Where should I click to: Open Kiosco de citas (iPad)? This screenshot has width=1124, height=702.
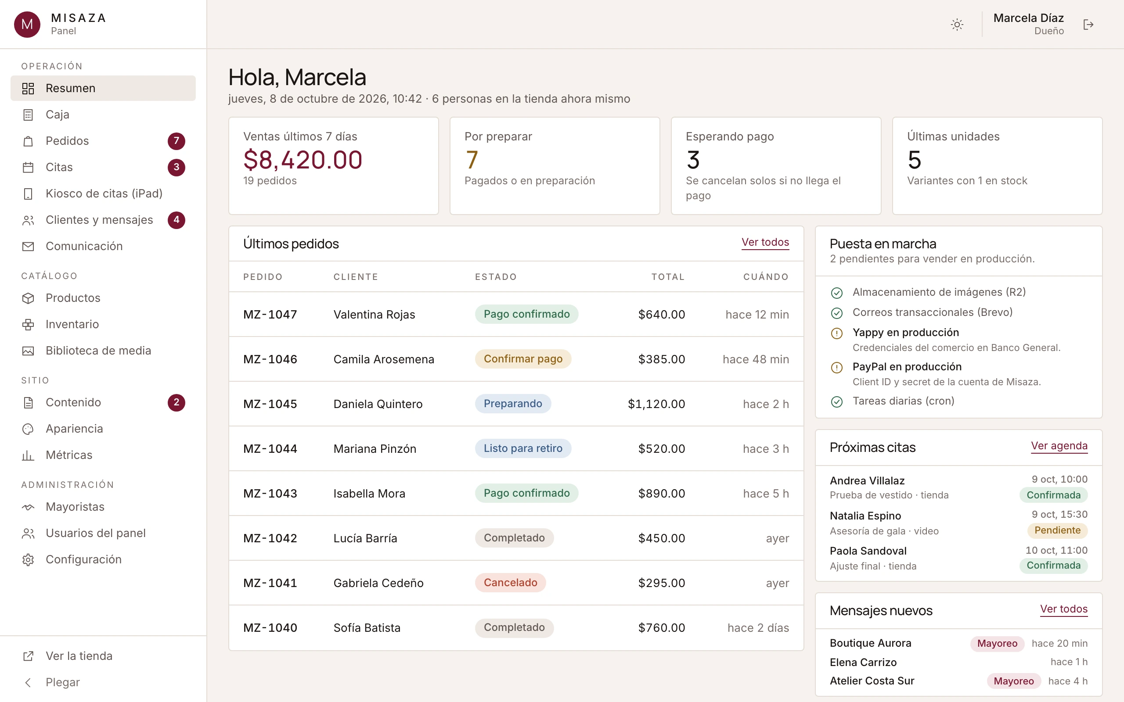pos(103,193)
